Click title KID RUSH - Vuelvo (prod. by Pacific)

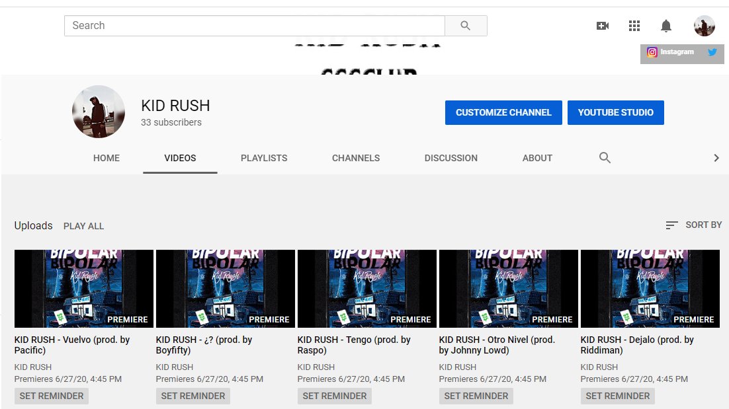[x=72, y=345]
